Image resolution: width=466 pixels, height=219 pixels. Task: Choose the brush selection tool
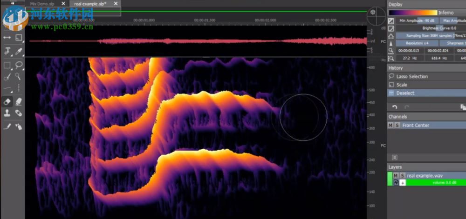(7, 76)
